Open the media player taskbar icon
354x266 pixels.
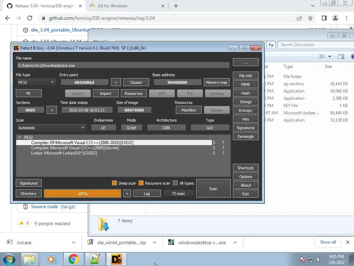click(x=51, y=259)
